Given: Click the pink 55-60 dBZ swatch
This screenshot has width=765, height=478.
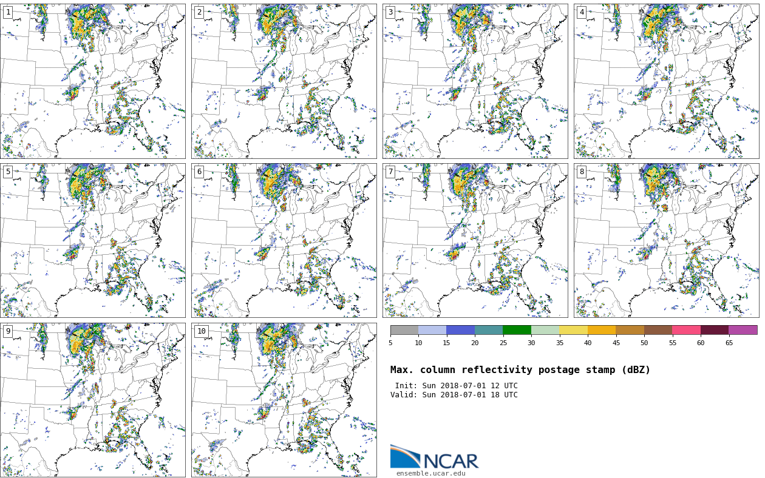Looking at the screenshot, I should coord(686,330).
